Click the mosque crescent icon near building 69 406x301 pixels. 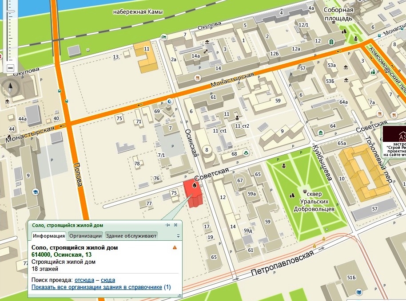coord(169,101)
